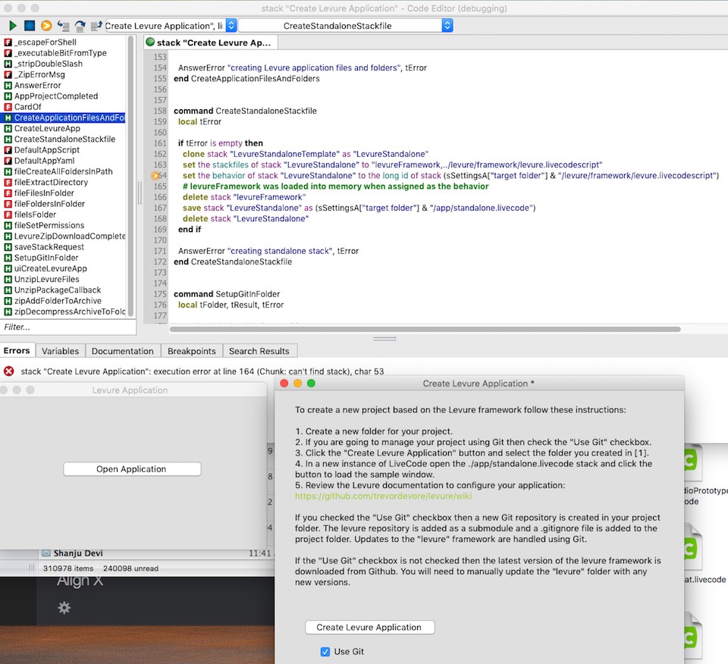Click the orange Continue icon in toolbar
Screen dimensions: 728x664
[46, 26]
